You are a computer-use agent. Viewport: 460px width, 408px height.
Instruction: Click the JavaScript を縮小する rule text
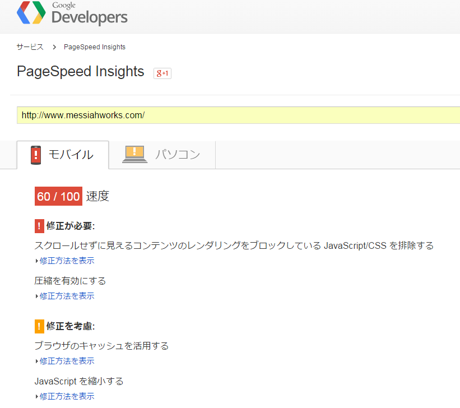coord(79,381)
